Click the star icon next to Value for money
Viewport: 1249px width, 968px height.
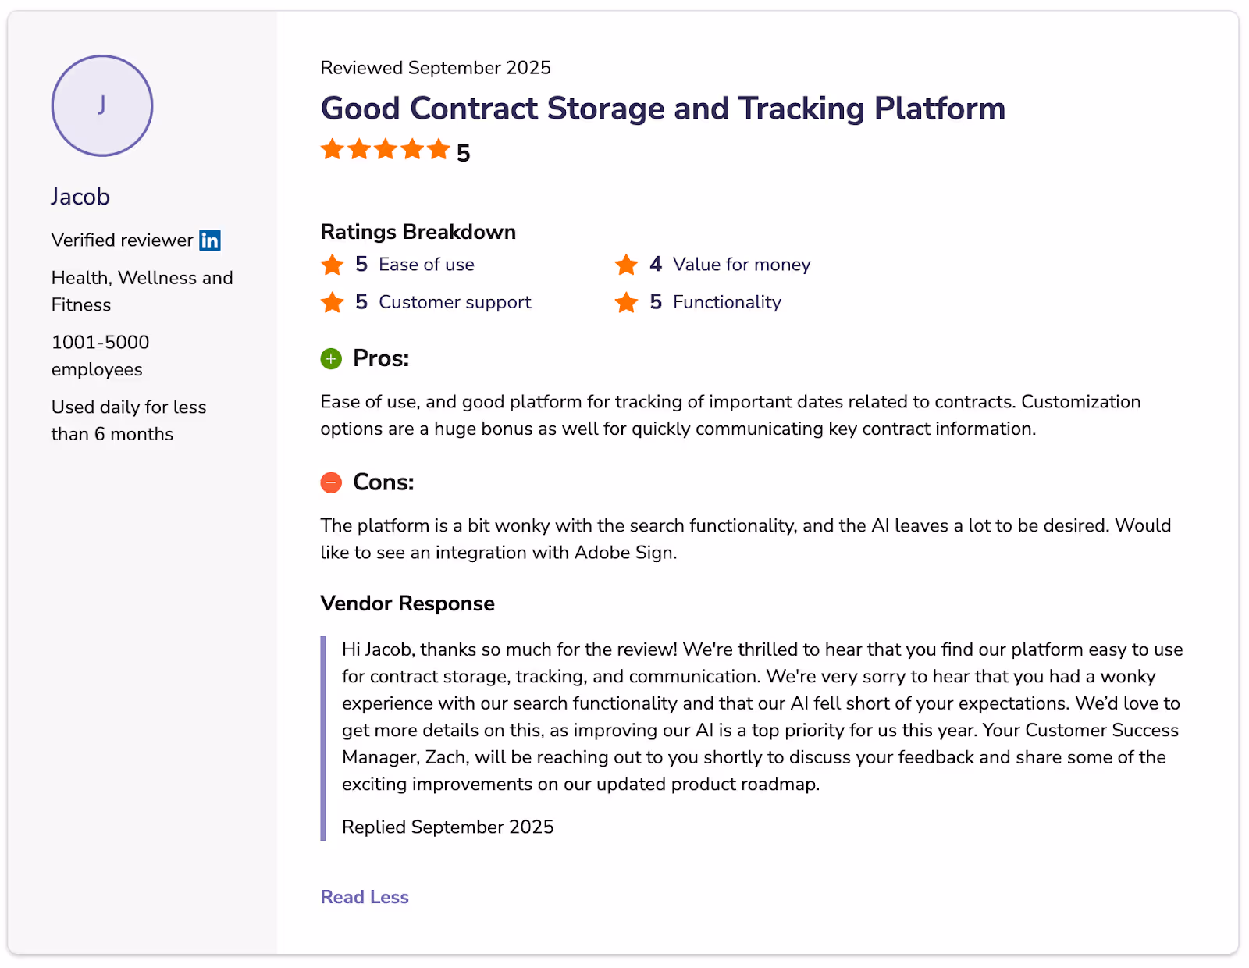click(627, 265)
